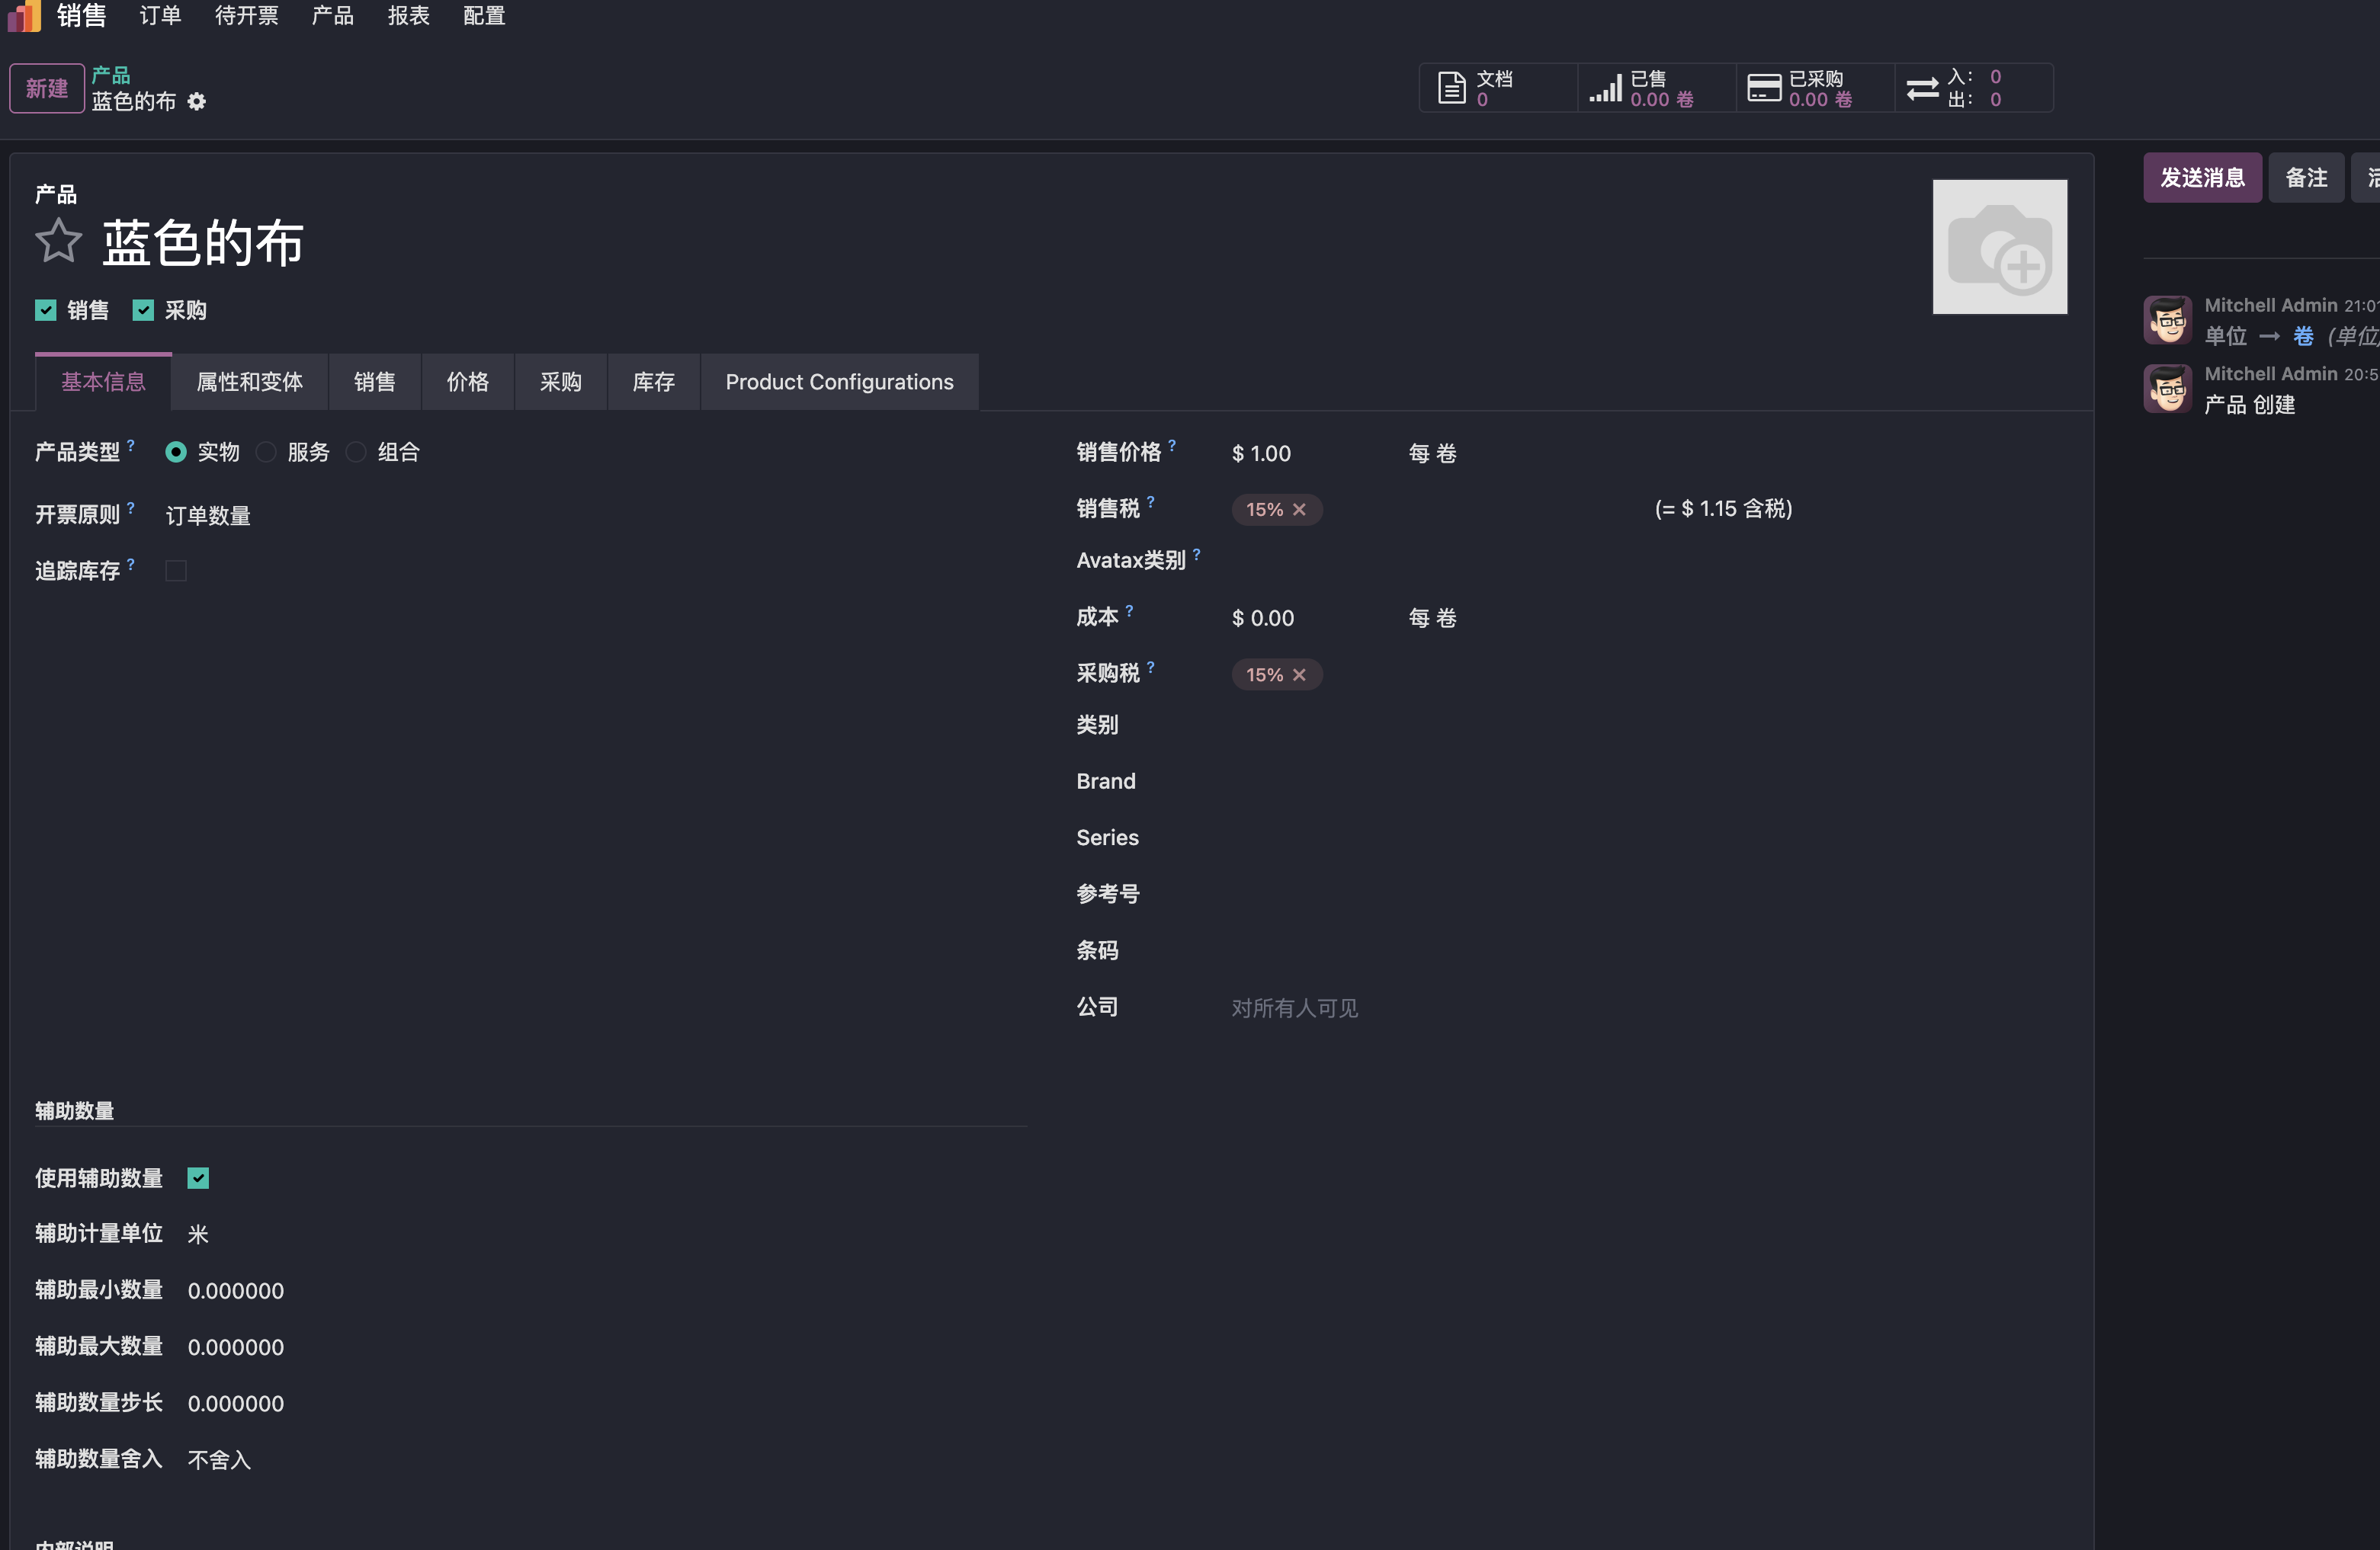This screenshot has width=2380, height=1550.
Task: Edit the 辅助最大数量 value field
Action: click(x=606, y=1348)
